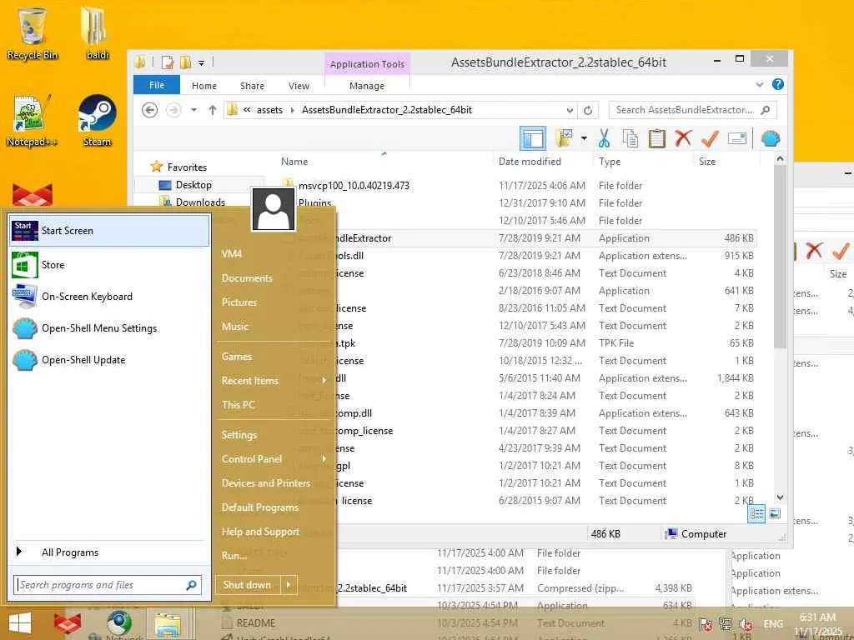Click the user account picture
Image resolution: width=854 pixels, height=640 pixels.
coord(274,209)
